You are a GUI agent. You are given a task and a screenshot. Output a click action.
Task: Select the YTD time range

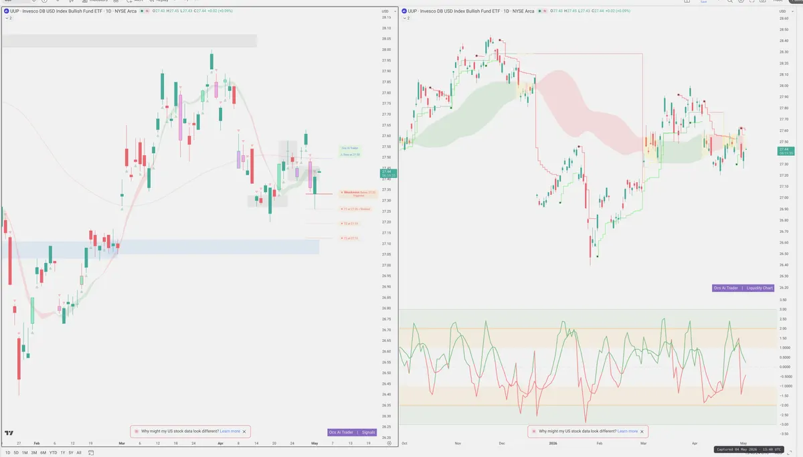[x=53, y=453]
